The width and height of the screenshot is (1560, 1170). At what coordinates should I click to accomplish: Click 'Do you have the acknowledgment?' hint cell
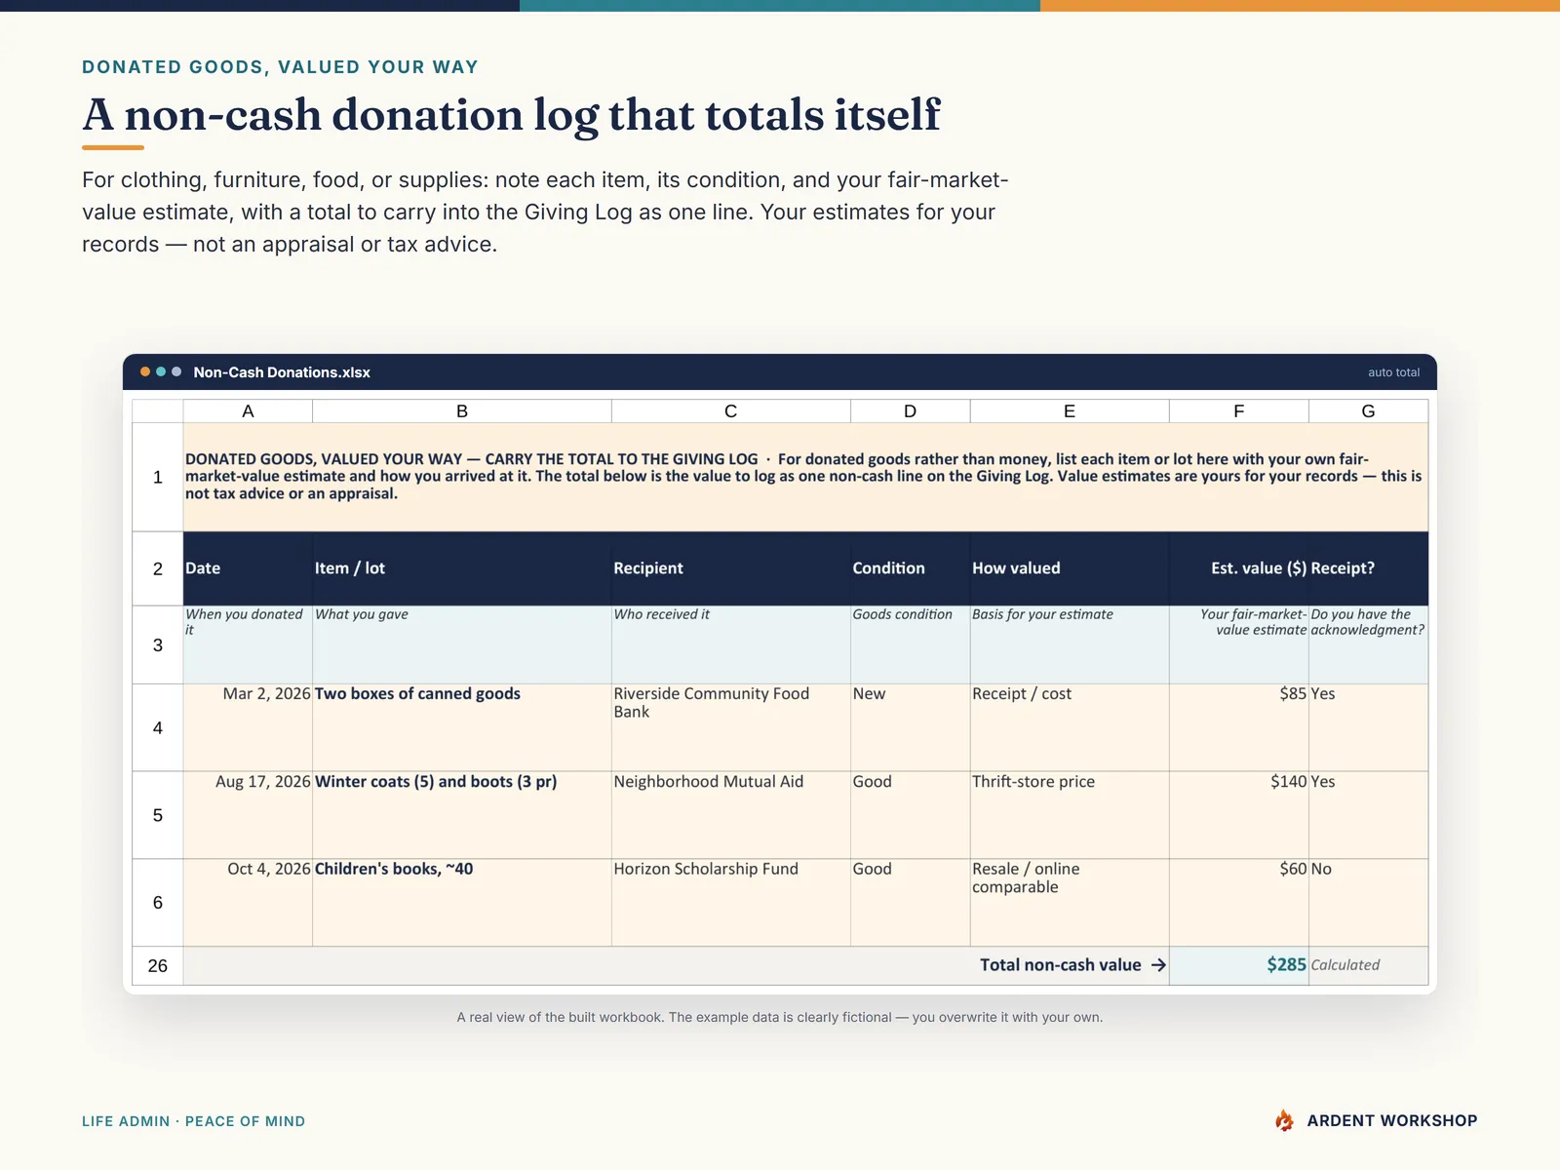(1368, 644)
